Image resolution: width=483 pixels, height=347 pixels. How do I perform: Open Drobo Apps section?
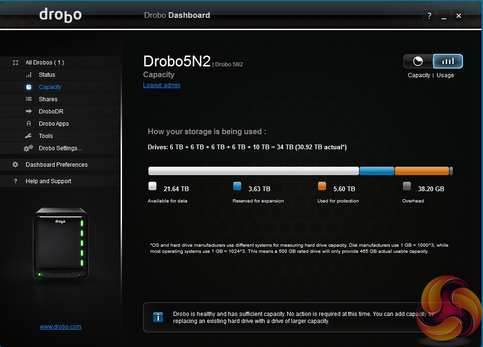pyautogui.click(x=60, y=124)
